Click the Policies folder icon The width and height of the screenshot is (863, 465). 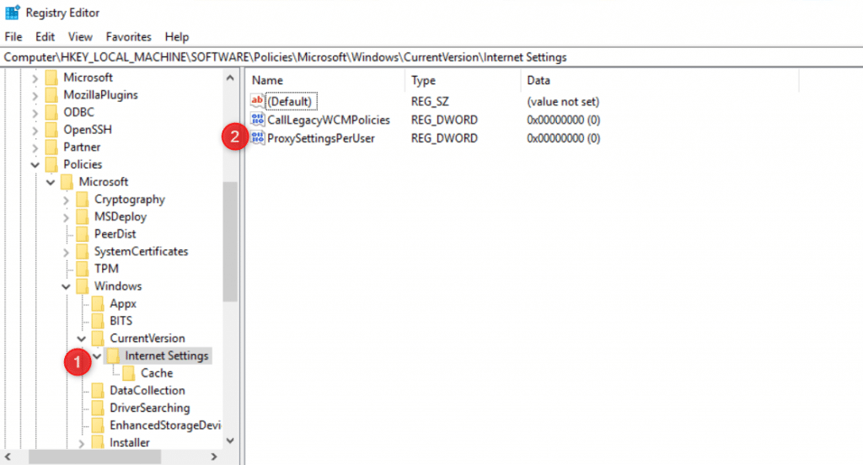51,164
